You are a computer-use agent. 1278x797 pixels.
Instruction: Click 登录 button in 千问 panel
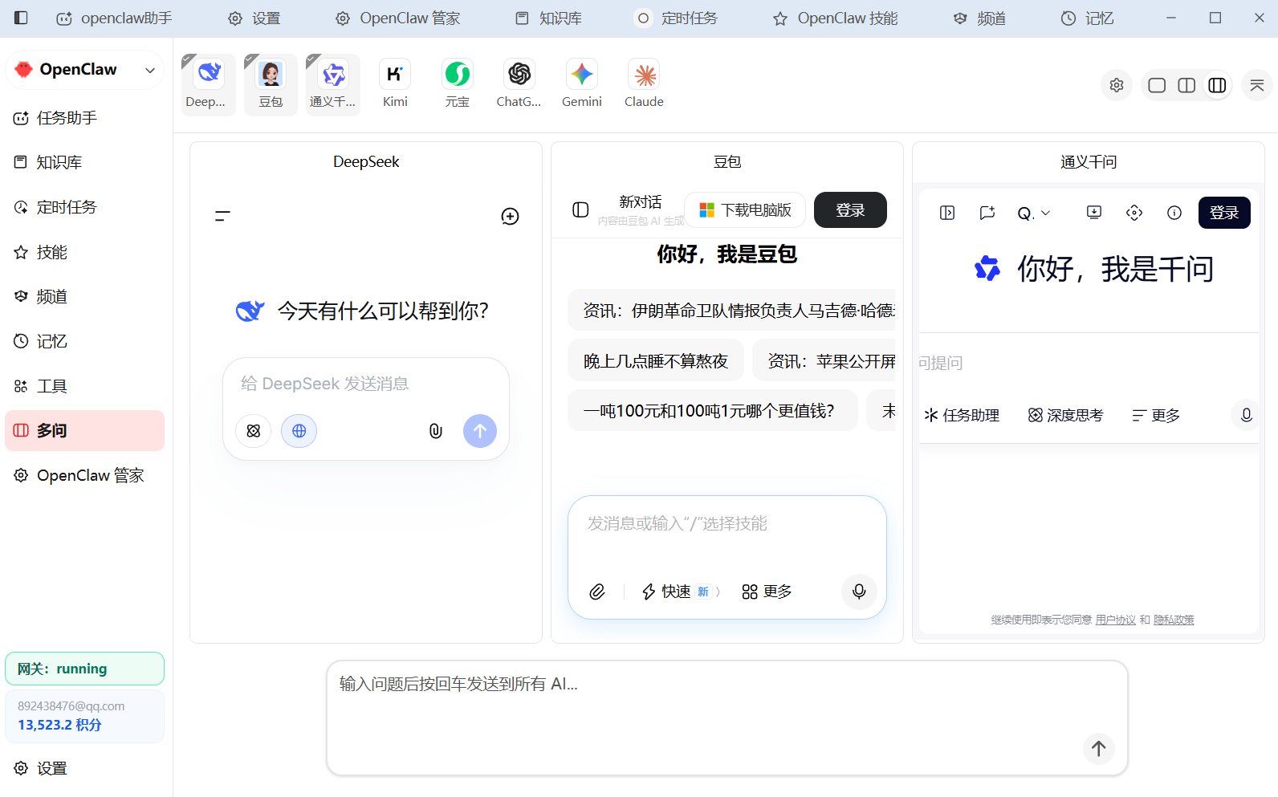click(1224, 213)
